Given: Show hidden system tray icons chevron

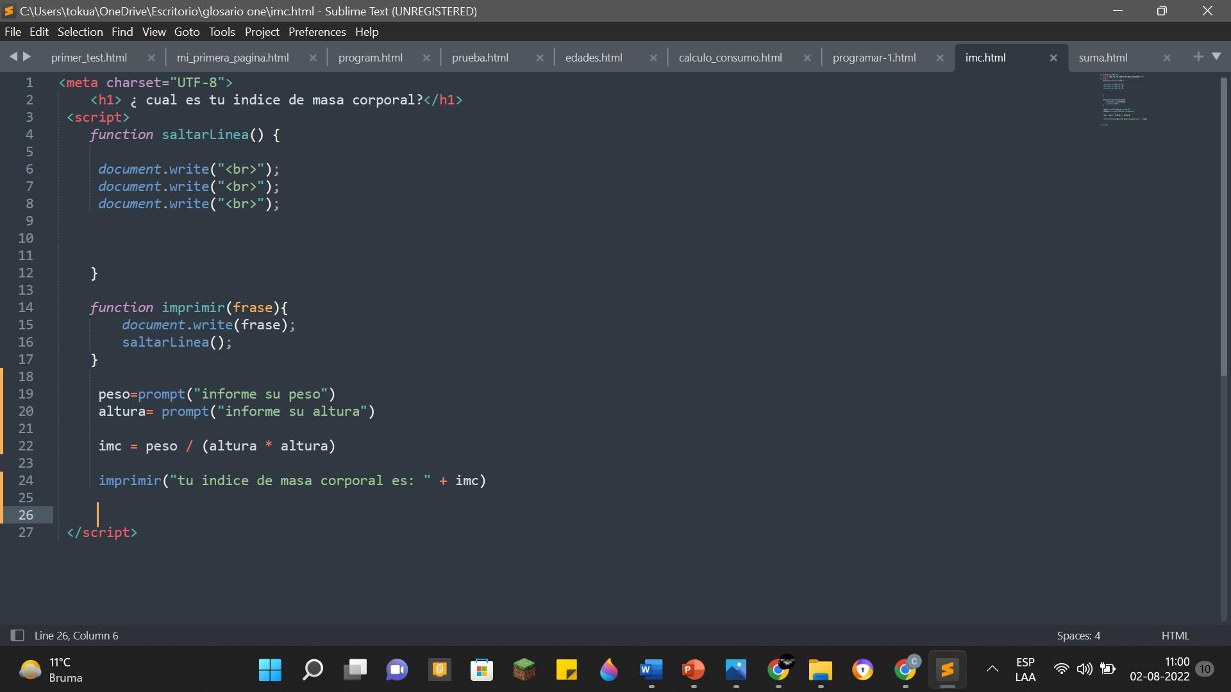Looking at the screenshot, I should click(x=992, y=670).
